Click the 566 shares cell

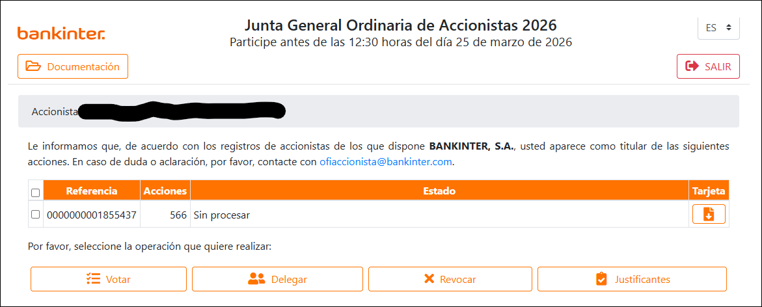tap(177, 215)
